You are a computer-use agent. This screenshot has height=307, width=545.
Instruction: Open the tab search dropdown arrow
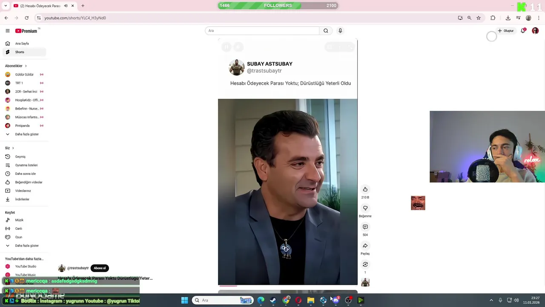(x=6, y=6)
